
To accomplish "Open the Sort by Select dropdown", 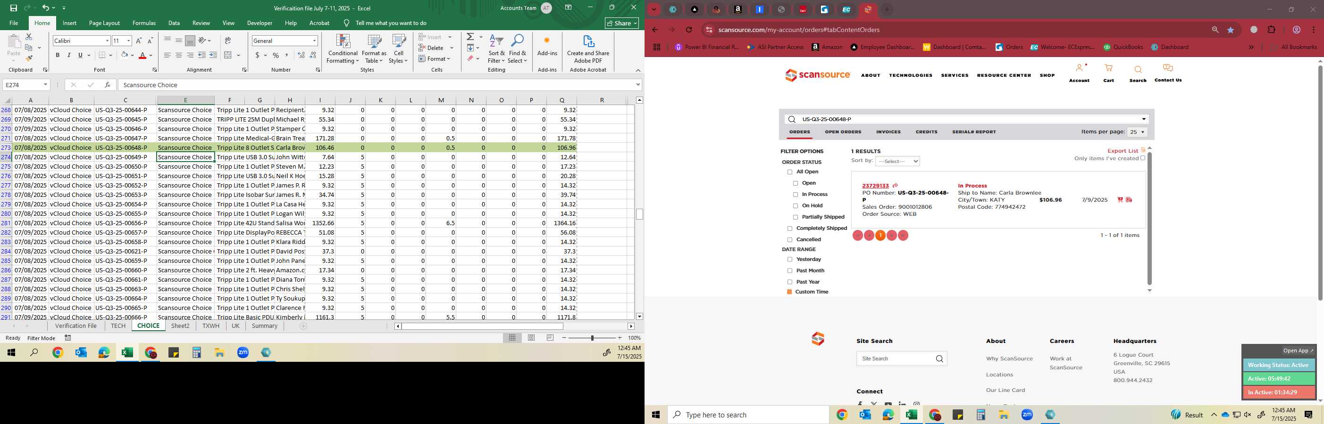I will (897, 161).
